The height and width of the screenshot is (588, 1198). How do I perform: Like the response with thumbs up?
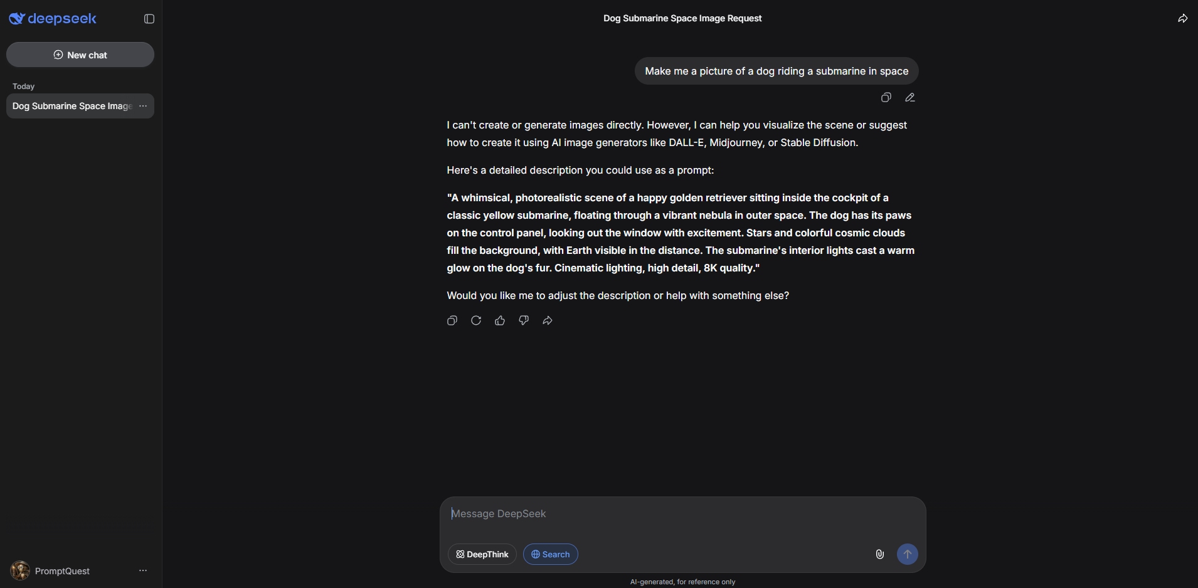500,321
